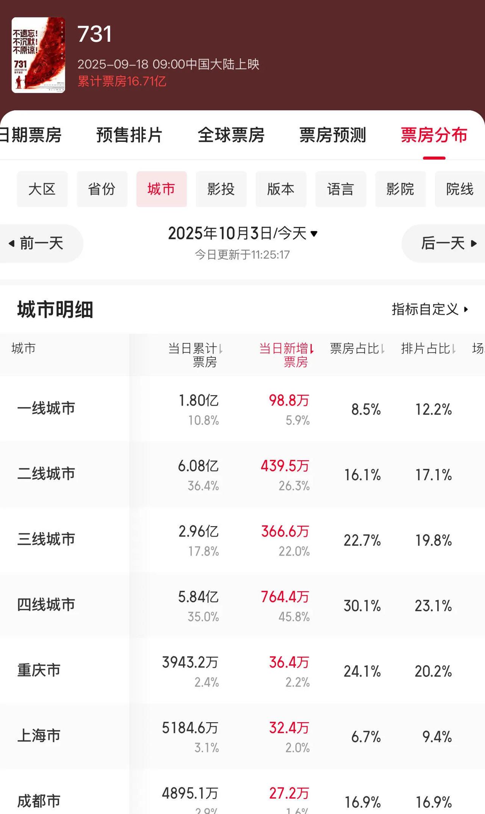This screenshot has width=485, height=814.
Task: Select the 大区 filter chip
Action: 42,189
